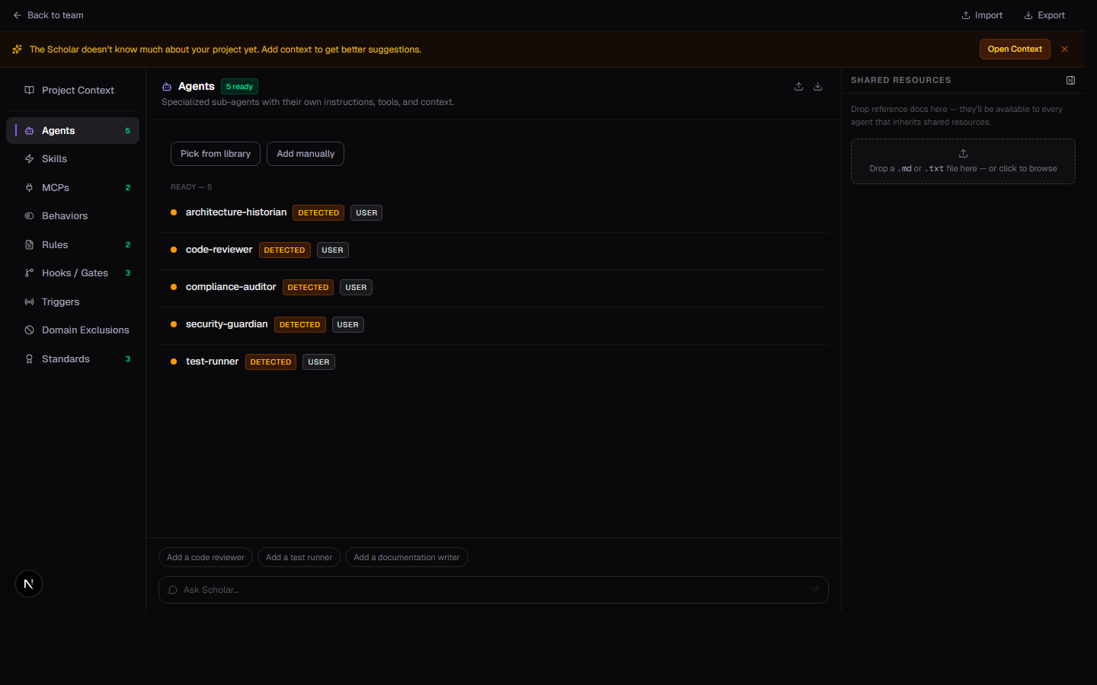Click the Hooks / Gates branch icon
Screen dimensions: 1097x685
coord(29,273)
